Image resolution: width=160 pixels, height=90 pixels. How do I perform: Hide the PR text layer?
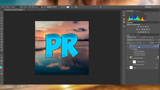pyautogui.click(x=127, y=46)
